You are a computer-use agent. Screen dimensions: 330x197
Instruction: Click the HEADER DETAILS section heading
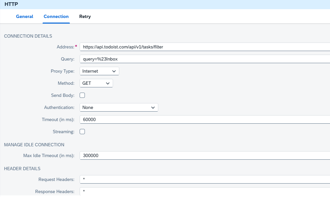22,169
